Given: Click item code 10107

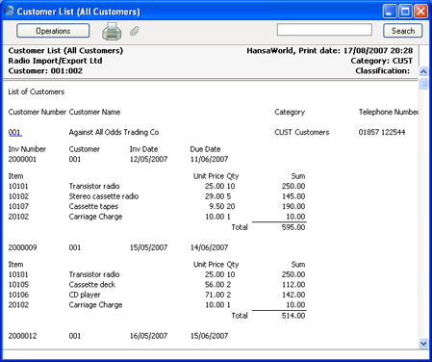Looking at the screenshot, I should [x=18, y=206].
